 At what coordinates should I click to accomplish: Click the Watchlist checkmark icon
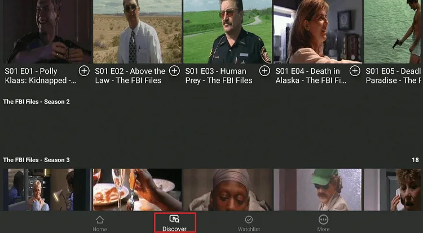point(249,219)
